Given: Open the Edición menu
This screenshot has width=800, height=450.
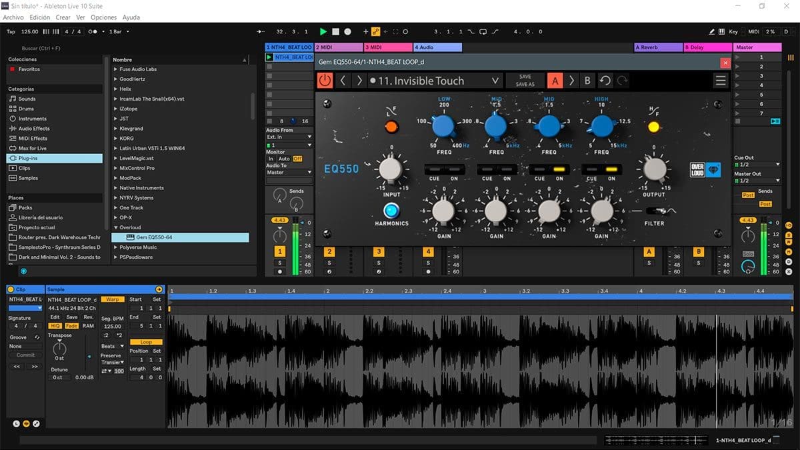Looking at the screenshot, I should tap(39, 17).
